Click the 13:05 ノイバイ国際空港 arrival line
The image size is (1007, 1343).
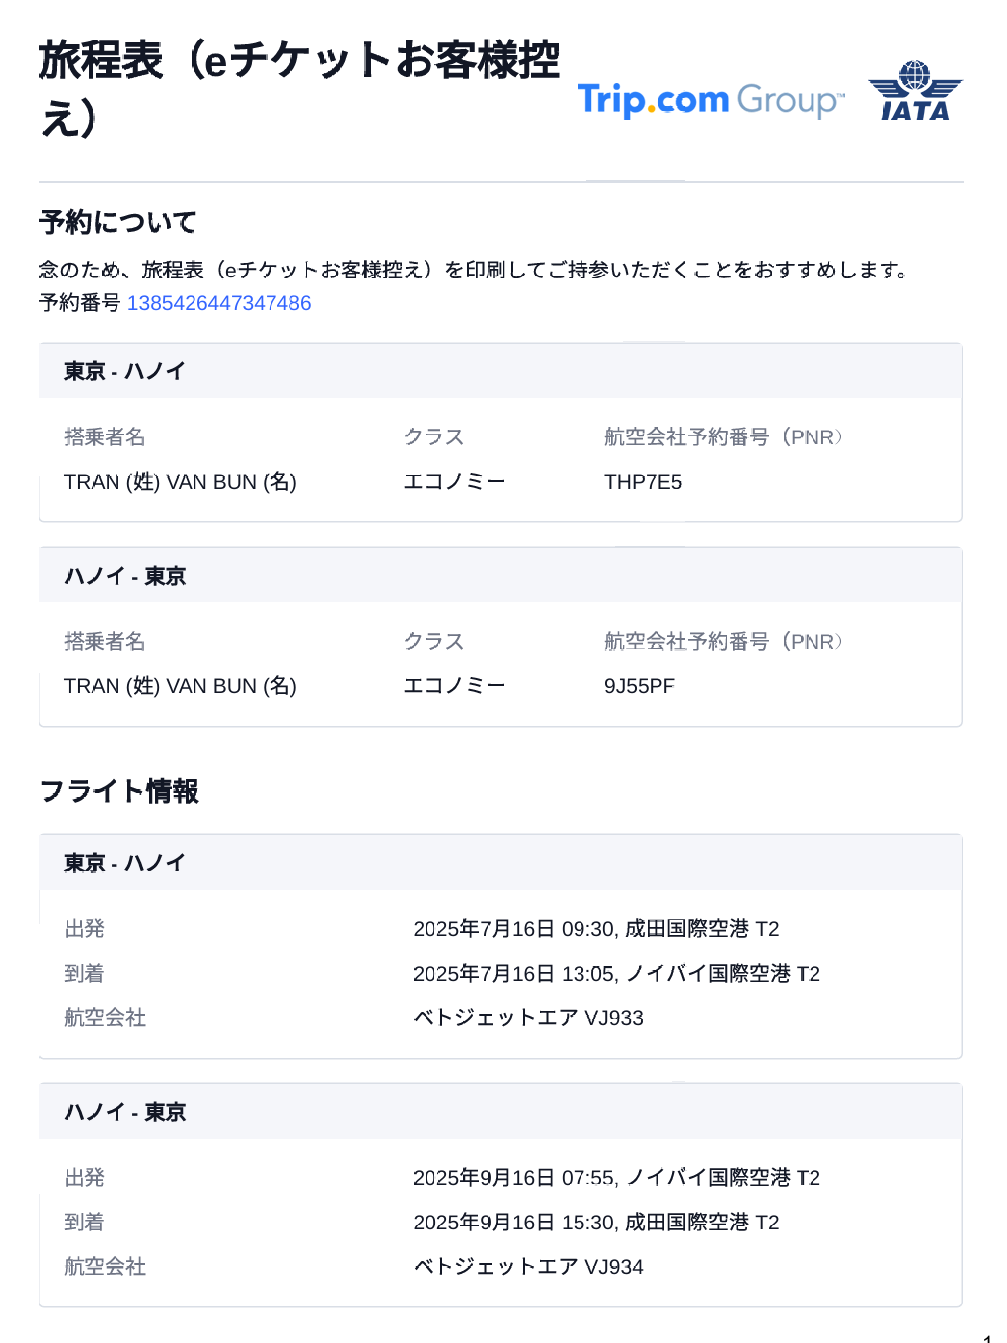[x=616, y=974]
